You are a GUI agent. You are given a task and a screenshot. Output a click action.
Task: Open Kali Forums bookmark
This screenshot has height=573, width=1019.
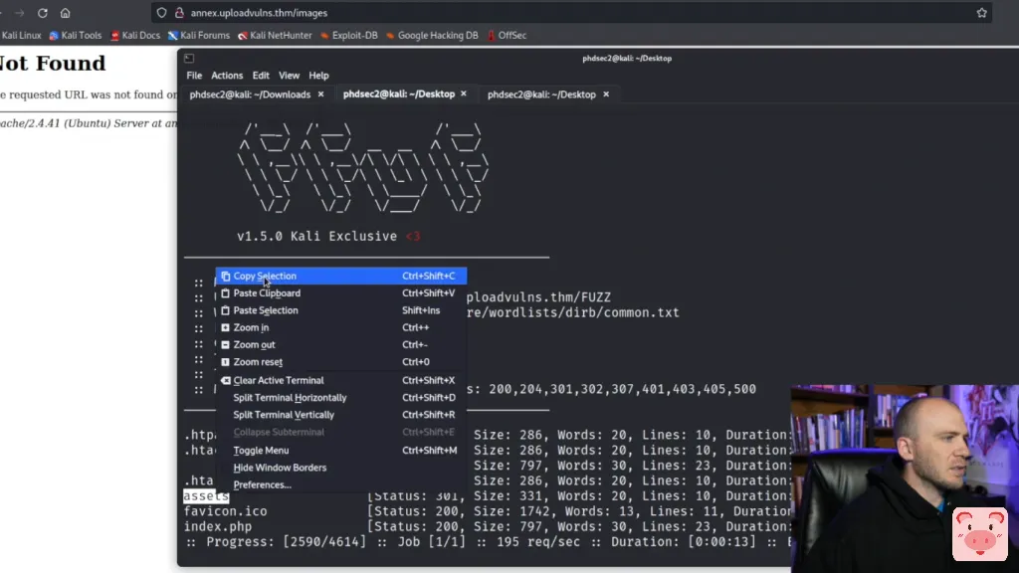pos(199,35)
